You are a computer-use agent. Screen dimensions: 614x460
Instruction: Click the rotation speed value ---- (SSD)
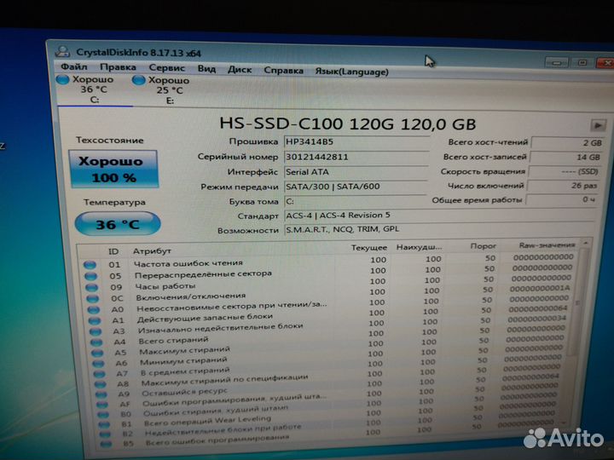tap(564, 172)
